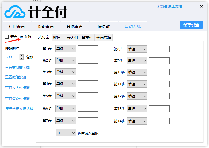Click the 按键间隔 milliseconds field
The height and width of the screenshot is (148, 209).
pos(12,57)
